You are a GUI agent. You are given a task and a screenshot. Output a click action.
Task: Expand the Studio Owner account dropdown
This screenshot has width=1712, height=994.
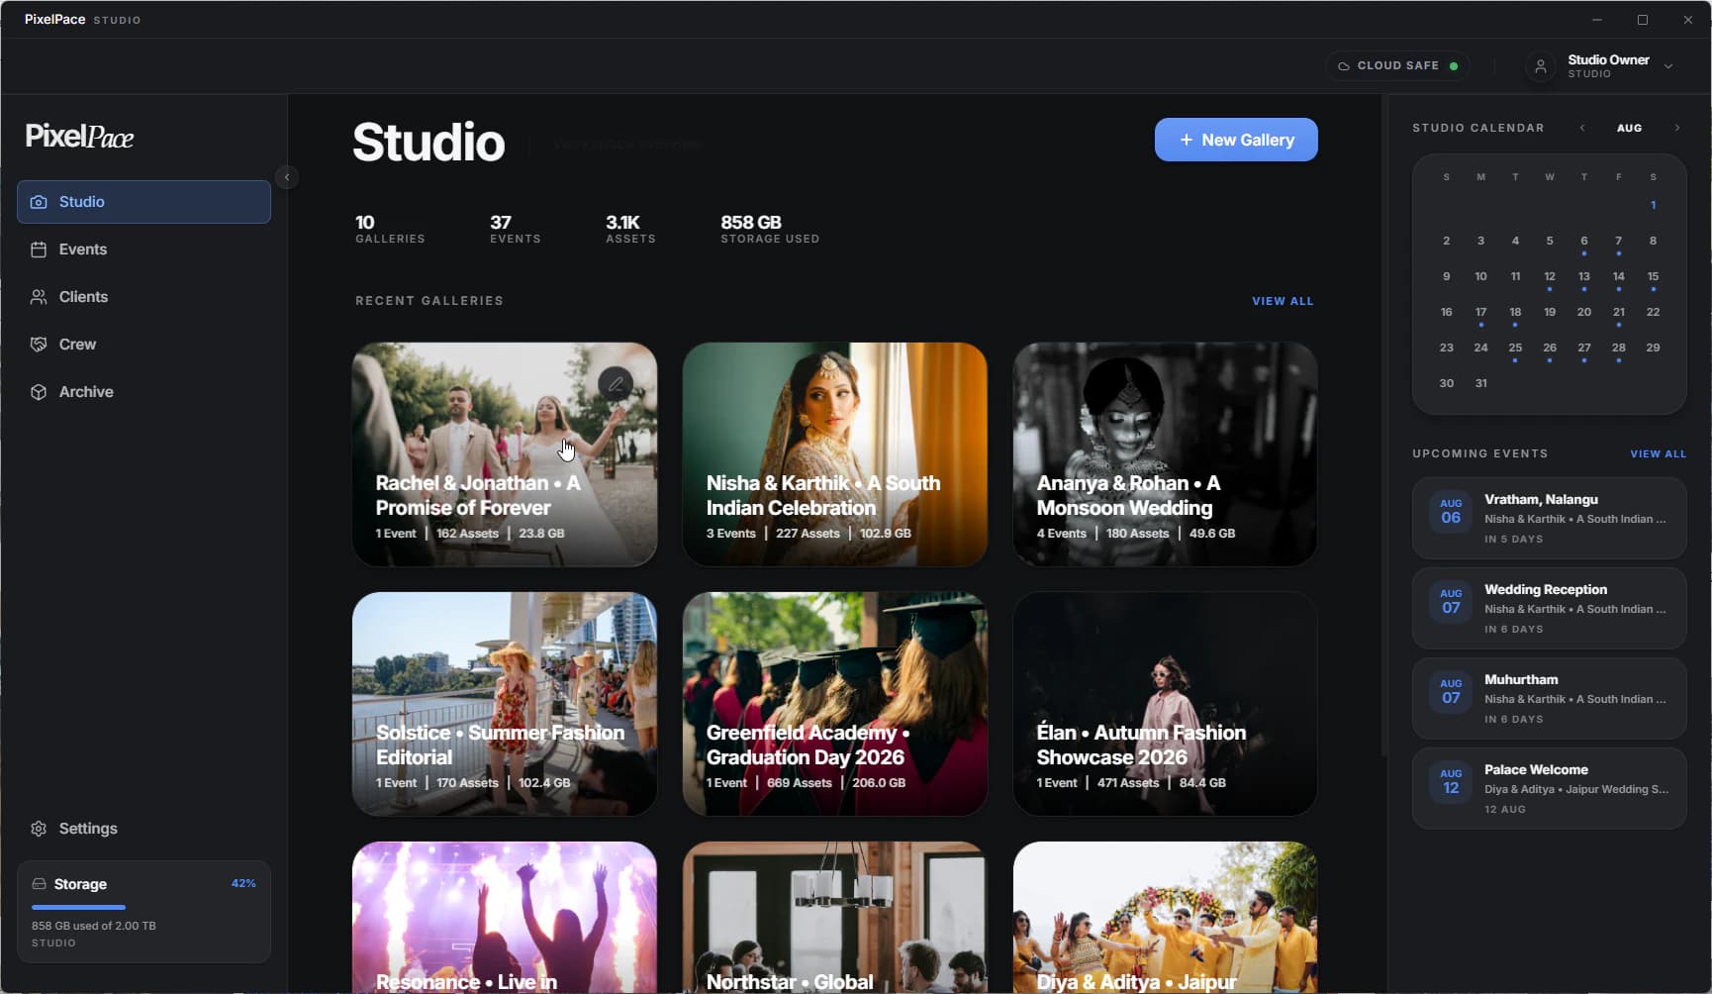pos(1668,66)
